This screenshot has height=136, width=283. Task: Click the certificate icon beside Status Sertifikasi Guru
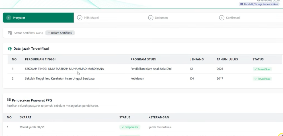[10, 33]
